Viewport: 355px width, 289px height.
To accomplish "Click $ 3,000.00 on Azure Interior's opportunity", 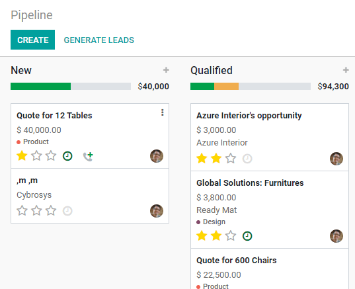I will [x=216, y=130].
